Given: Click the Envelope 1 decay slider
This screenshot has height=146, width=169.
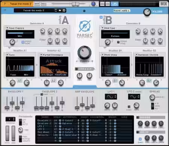Looking at the screenshot, I should [x=12, y=103].
